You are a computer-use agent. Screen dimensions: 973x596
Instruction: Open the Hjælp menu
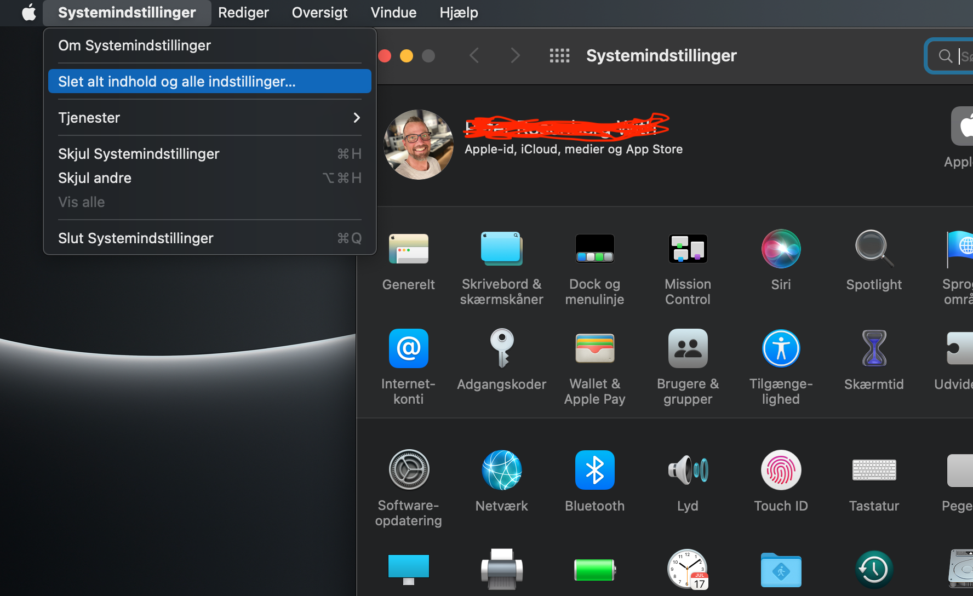pyautogui.click(x=459, y=12)
